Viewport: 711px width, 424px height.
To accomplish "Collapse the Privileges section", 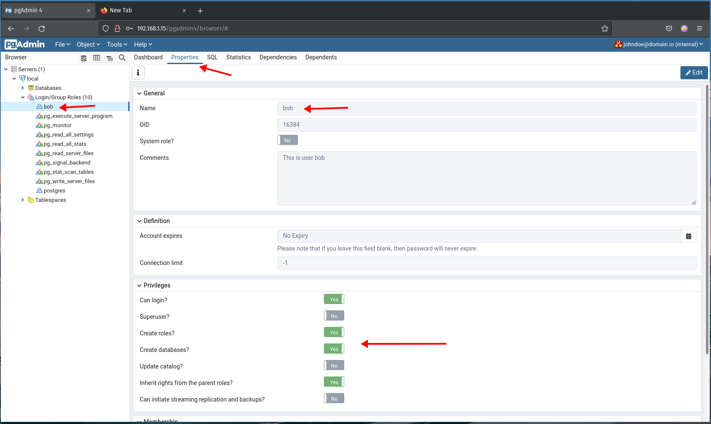I will click(139, 285).
